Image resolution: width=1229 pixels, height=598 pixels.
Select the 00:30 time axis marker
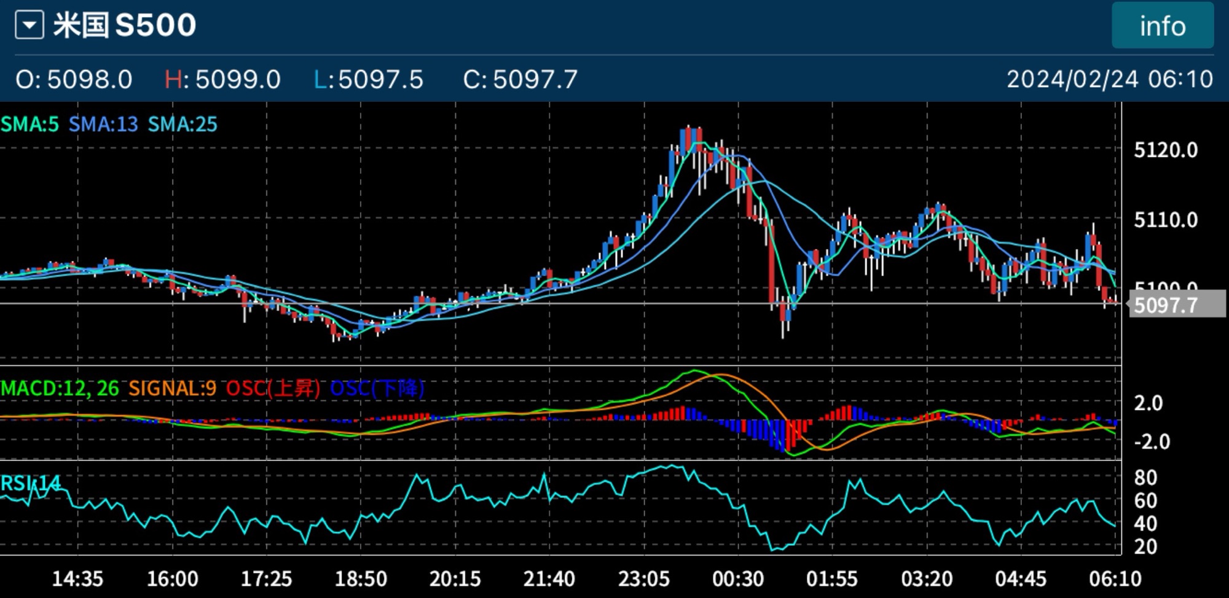pyautogui.click(x=737, y=578)
